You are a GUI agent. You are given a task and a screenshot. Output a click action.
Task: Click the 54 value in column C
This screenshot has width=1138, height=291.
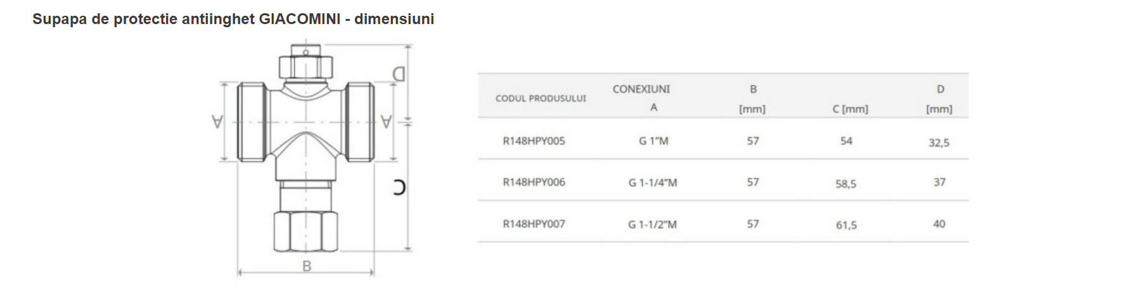point(847,141)
